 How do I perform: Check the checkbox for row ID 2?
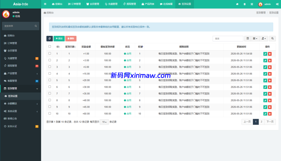[x=50, y=60]
